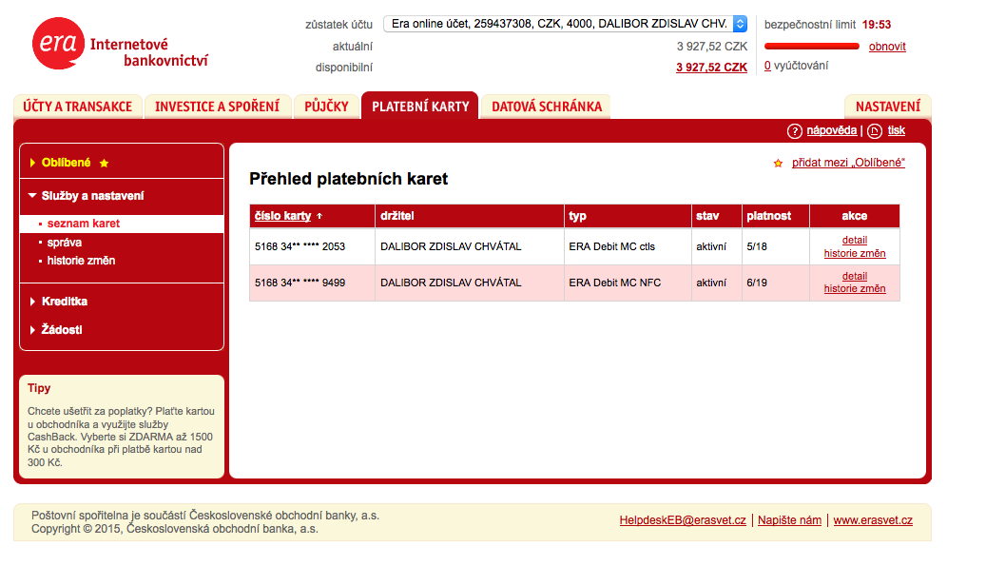Viewport: 986px width, 566px height.
Task: Click the sort arrow beside číslo karty
Action: (319, 216)
